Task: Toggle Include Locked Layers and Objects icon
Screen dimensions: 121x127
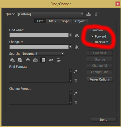Action: [12, 60]
